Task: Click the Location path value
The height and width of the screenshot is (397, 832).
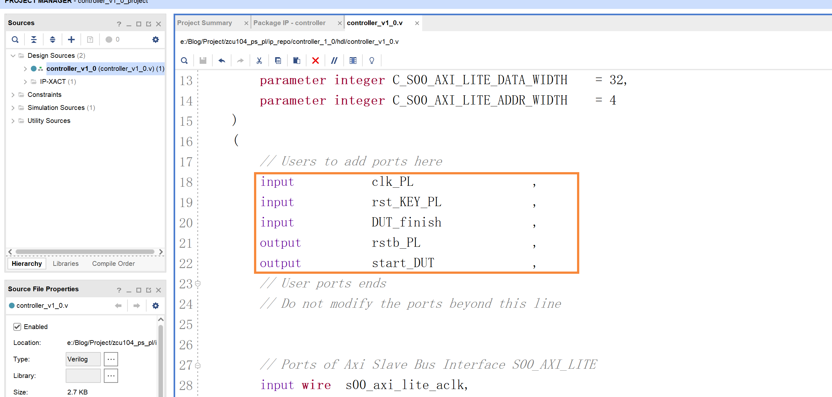Action: coord(111,342)
